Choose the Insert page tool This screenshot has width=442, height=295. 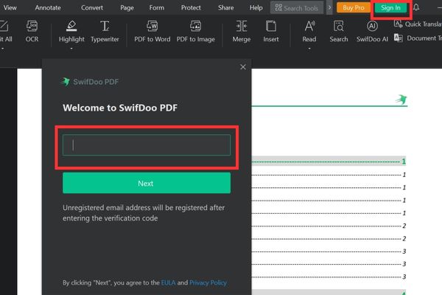pyautogui.click(x=271, y=31)
